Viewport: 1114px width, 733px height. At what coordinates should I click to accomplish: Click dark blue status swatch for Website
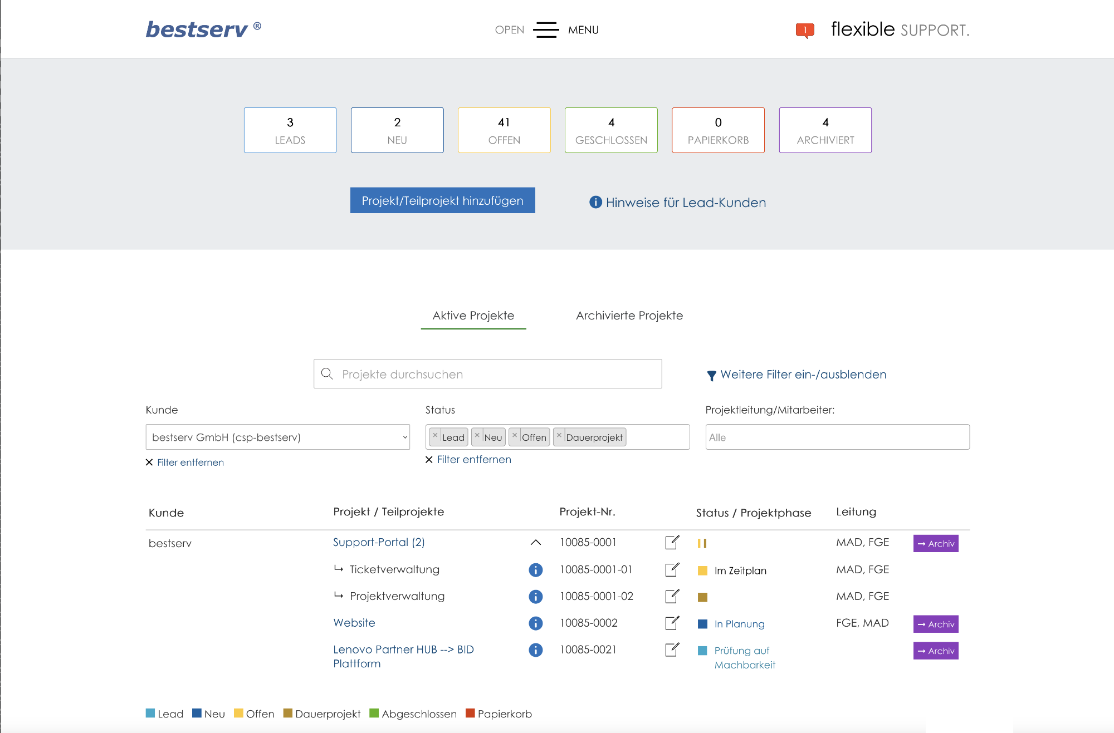tap(702, 624)
